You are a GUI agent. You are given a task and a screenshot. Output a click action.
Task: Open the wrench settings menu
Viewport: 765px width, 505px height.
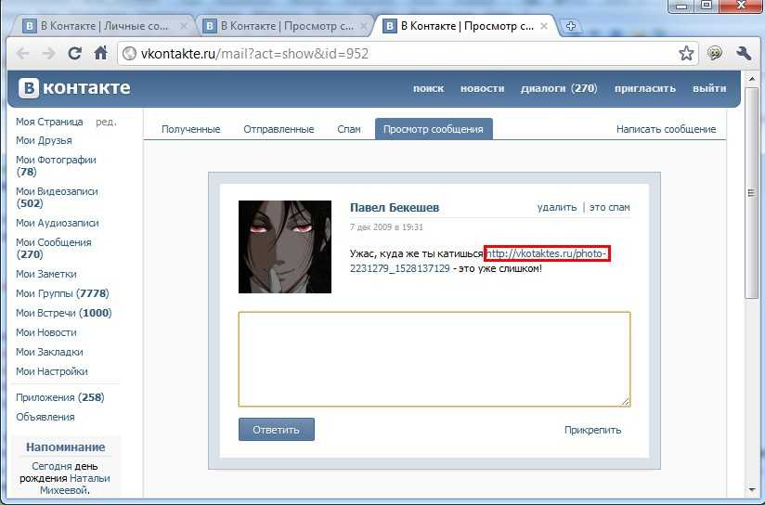click(744, 53)
